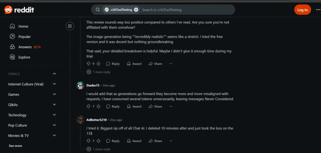The image size is (321, 153).
Task: Collapse the TOPICS section
Action: [54, 74]
